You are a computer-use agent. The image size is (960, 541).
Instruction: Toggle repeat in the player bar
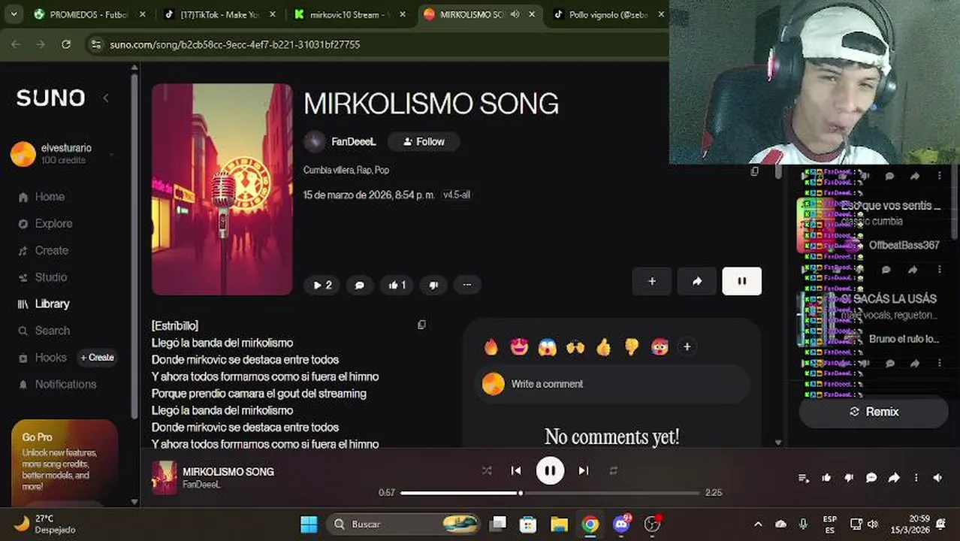[x=613, y=470]
